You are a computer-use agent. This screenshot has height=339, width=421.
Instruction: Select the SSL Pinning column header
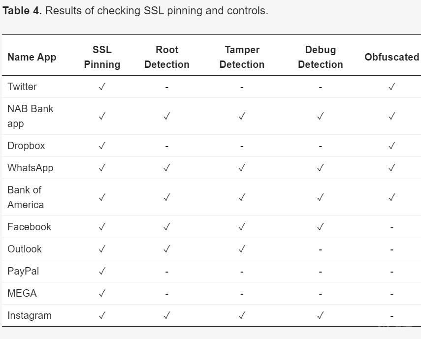[102, 57]
